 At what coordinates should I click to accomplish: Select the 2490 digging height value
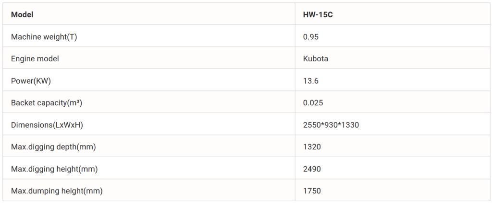312,169
